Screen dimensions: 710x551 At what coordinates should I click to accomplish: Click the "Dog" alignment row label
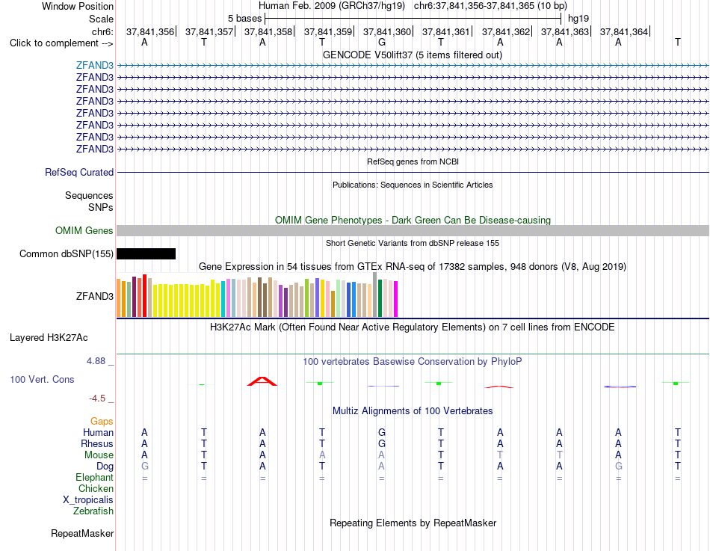point(105,467)
